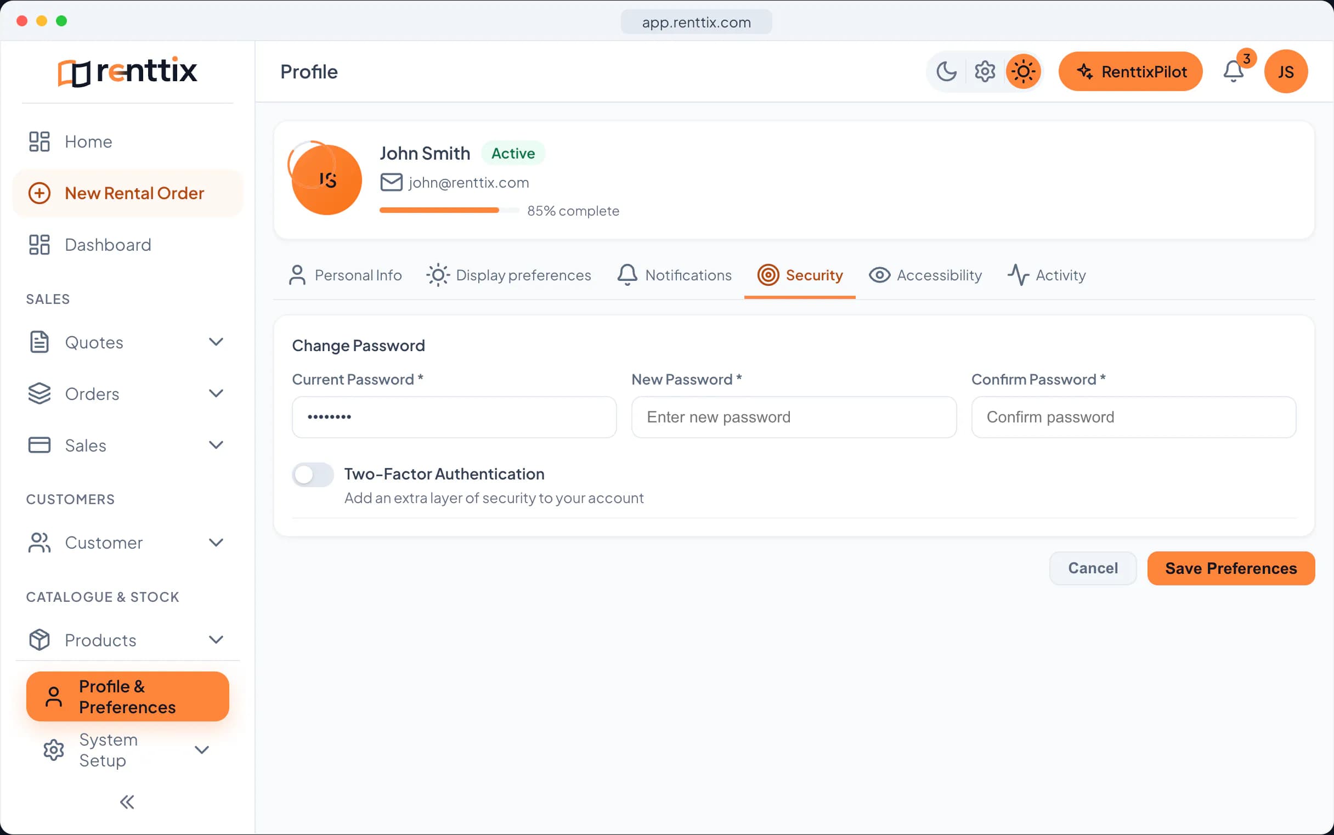Open Profile & Preferences in sidebar

pyautogui.click(x=128, y=697)
